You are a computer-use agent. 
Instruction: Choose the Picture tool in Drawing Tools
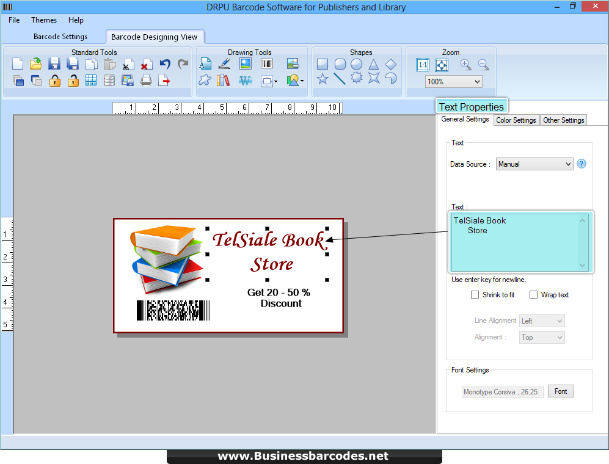246,63
